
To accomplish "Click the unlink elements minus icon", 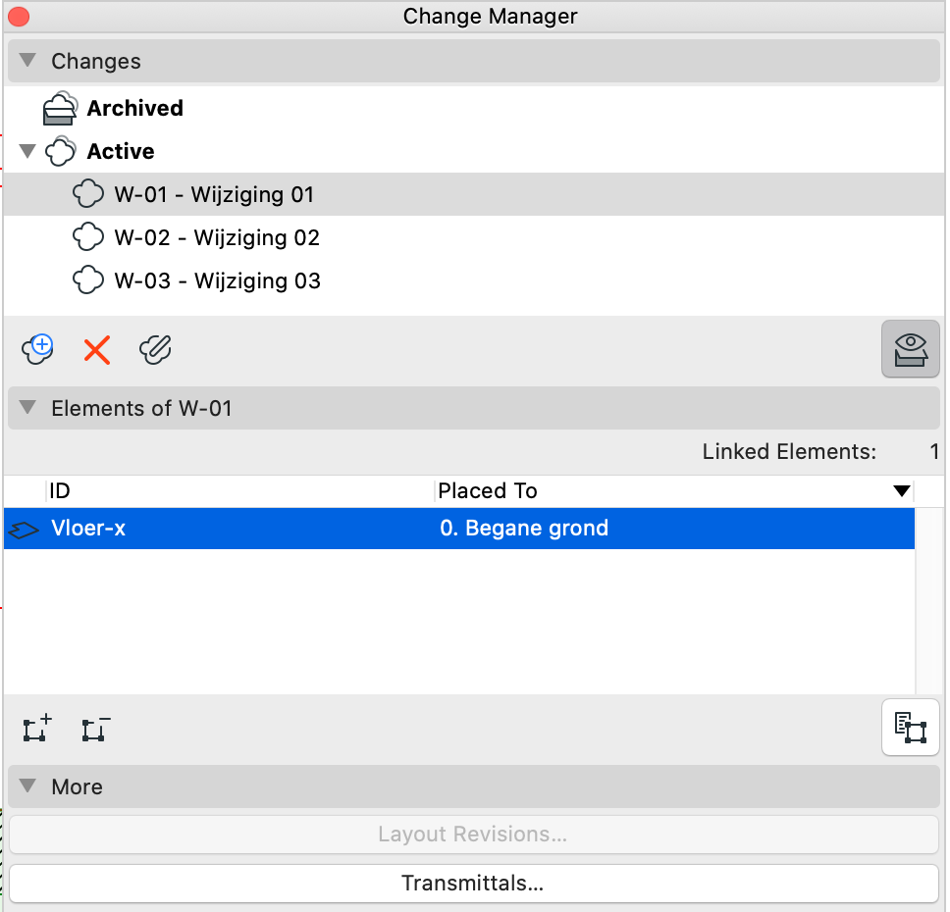I will (96, 729).
